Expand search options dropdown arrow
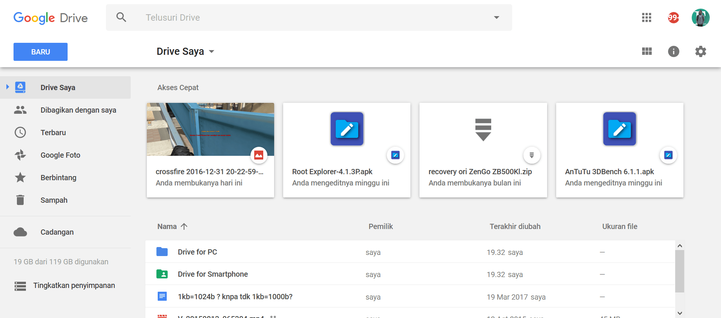The image size is (721, 318). 496,18
